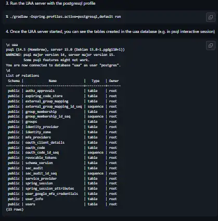
Task: Click 'sequence' type in oauth_code_id_seq row
Action: click(95, 153)
